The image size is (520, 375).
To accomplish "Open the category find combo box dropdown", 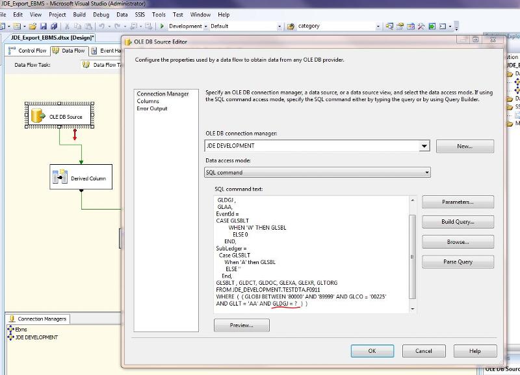I will click(378, 26).
